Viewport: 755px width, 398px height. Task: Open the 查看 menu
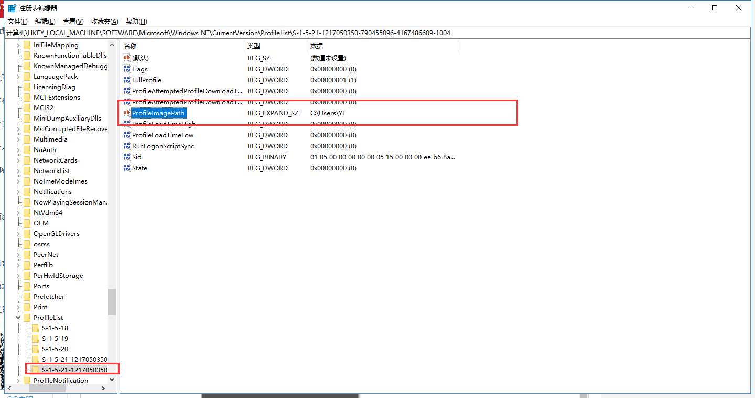[x=72, y=21]
